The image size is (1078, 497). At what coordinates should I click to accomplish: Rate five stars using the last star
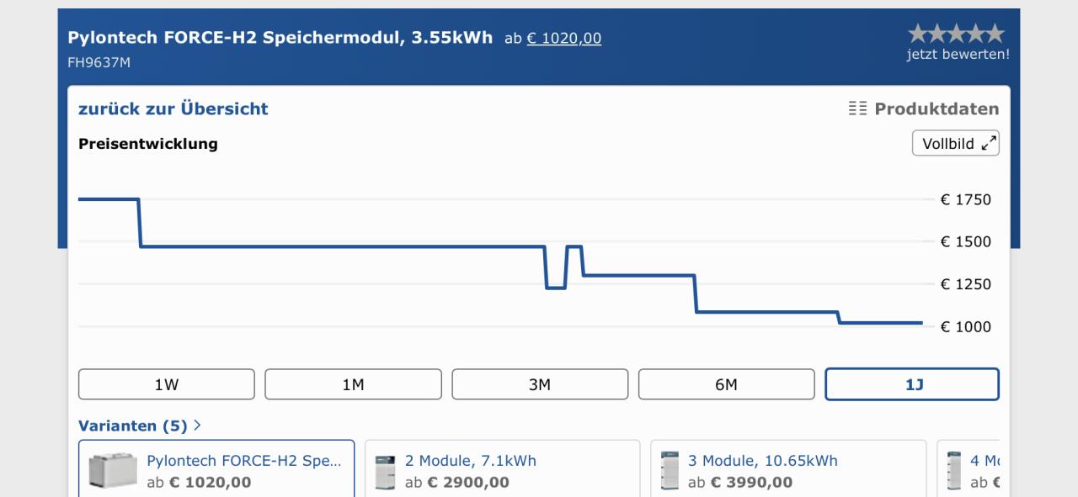pyautogui.click(x=995, y=34)
